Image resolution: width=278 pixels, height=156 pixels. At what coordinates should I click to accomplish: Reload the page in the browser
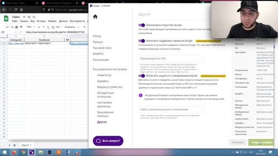pyautogui.click(x=16, y=10)
